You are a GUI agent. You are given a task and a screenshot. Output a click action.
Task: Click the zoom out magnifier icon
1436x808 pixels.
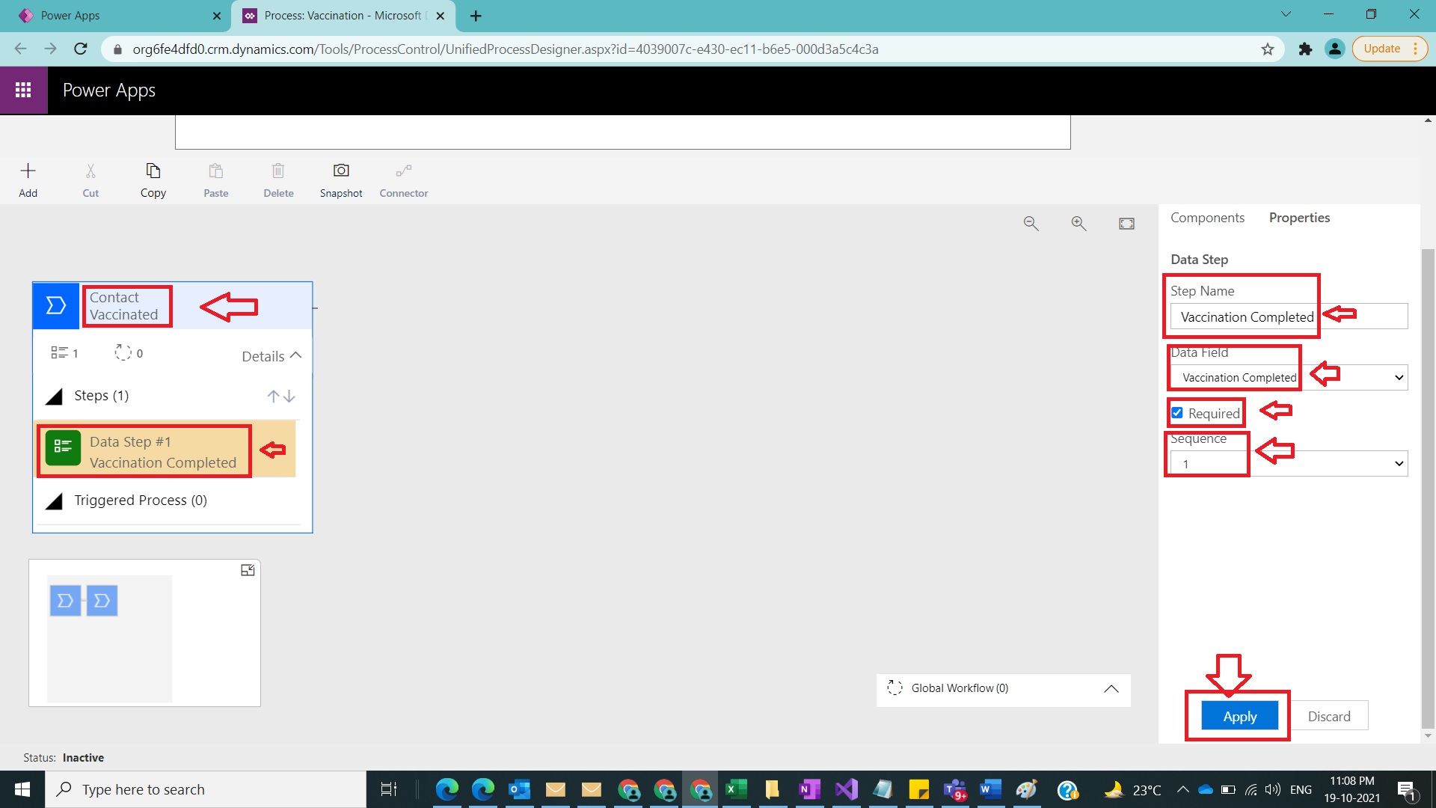pyautogui.click(x=1031, y=224)
